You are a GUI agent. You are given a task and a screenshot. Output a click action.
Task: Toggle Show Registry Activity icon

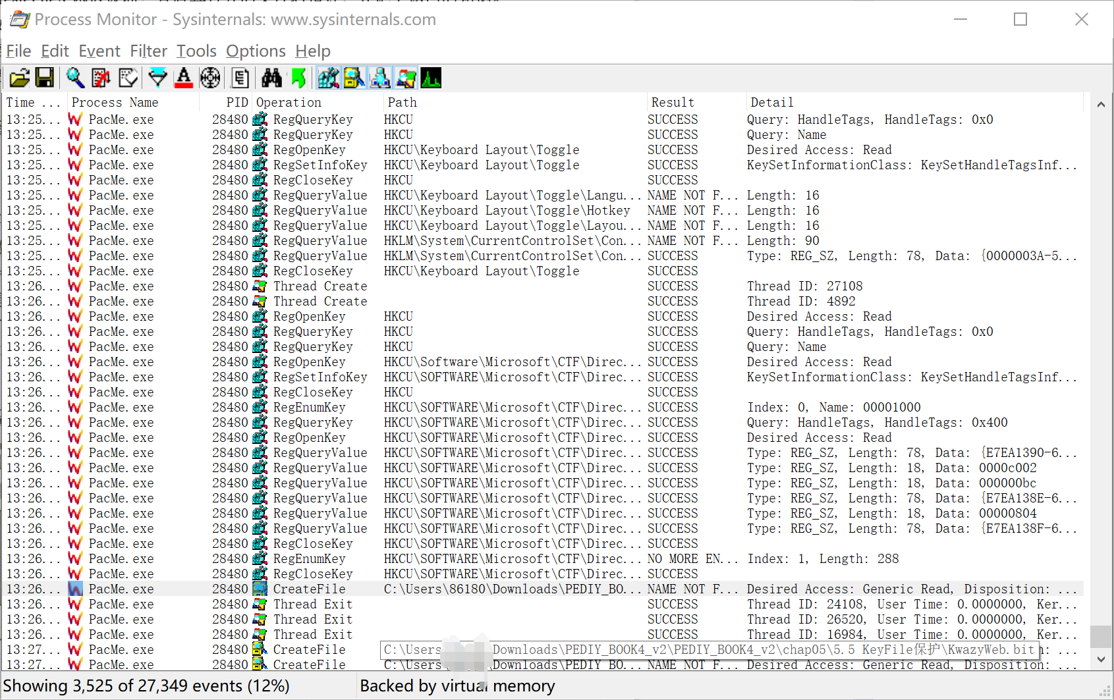coord(328,78)
